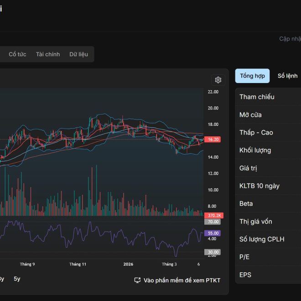Open chart settings gear icon
This screenshot has width=301, height=301.
(218, 80)
